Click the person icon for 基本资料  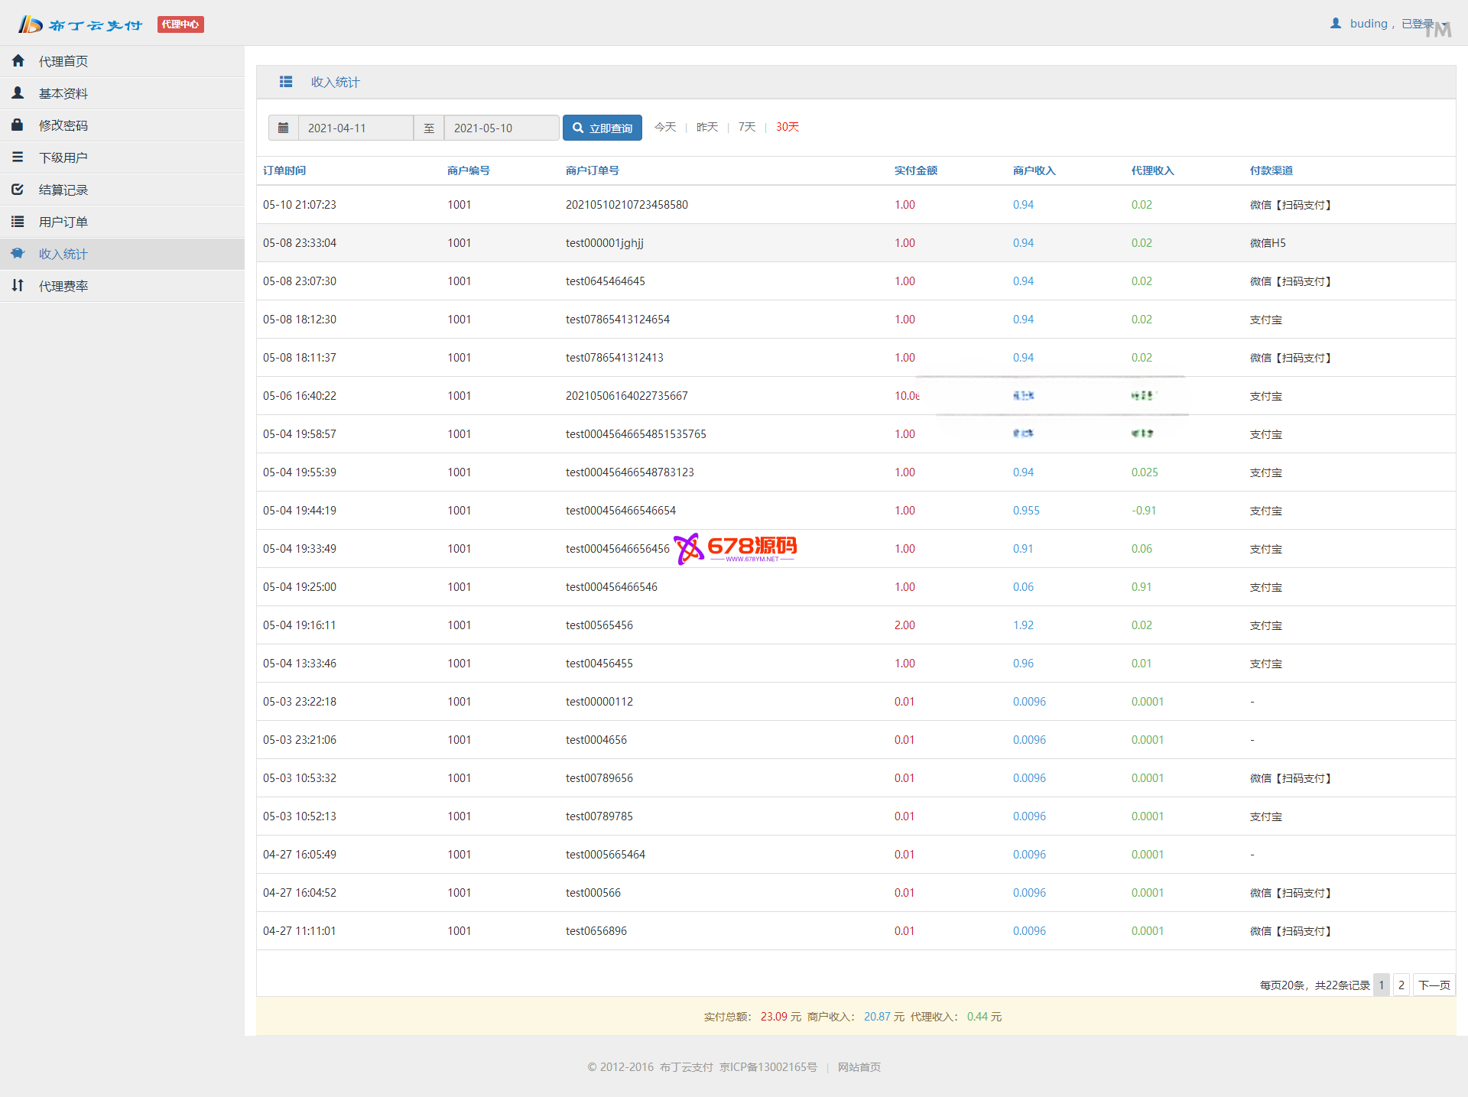tap(18, 92)
